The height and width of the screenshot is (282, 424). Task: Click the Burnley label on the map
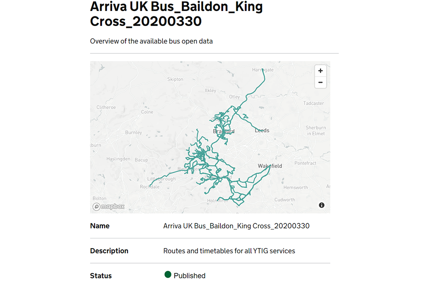point(133,132)
